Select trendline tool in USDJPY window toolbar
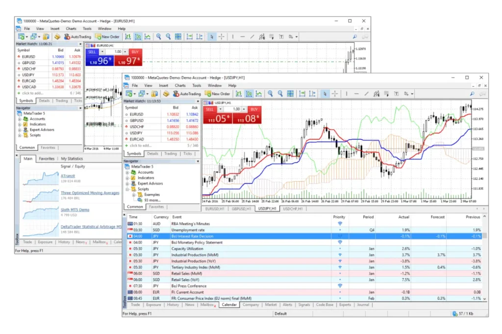Image resolution: width=502 pixels, height=334 pixels. (x=366, y=94)
